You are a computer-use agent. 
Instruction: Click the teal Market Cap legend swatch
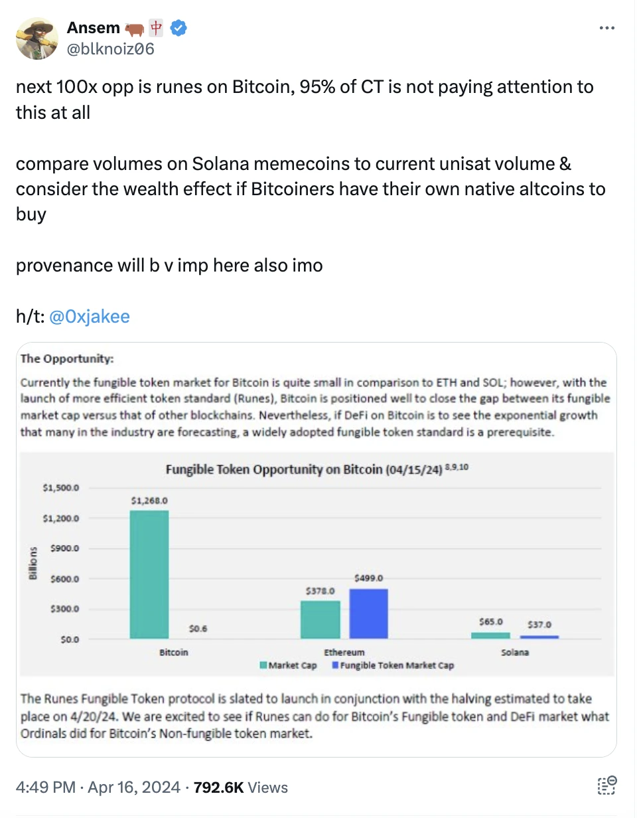point(264,665)
